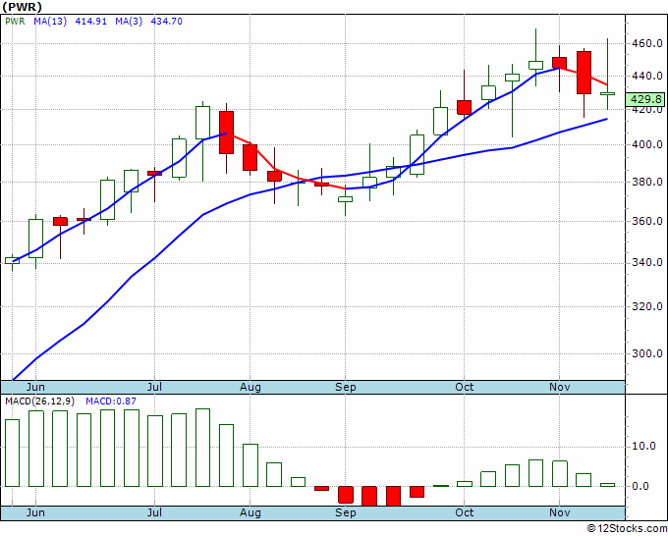Select the MA(3) value 434.70
The height and width of the screenshot is (536, 668).
pos(167,22)
